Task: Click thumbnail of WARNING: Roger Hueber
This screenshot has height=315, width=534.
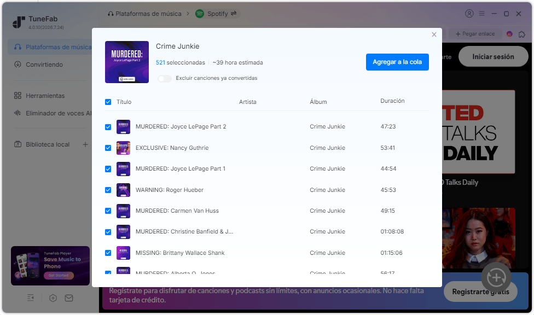Action: coord(123,190)
